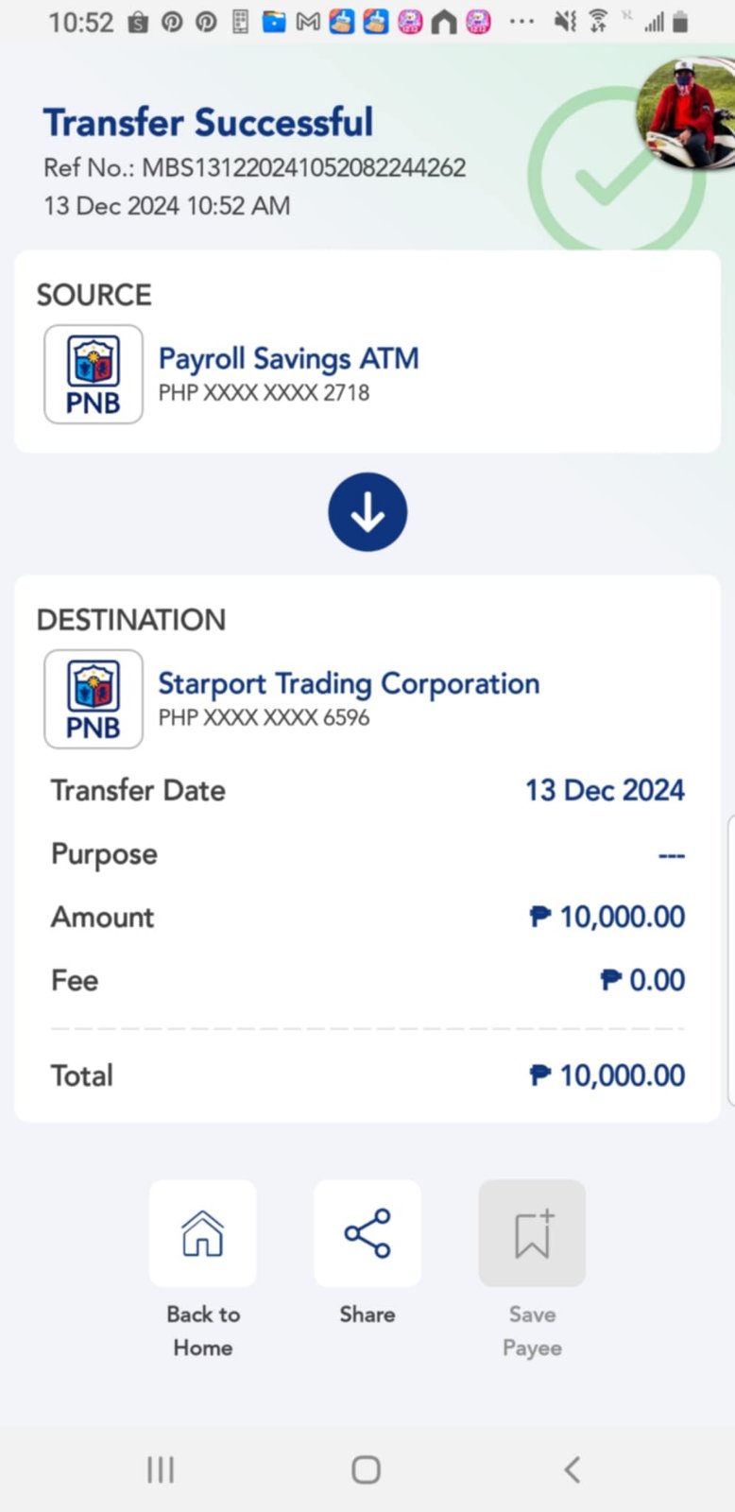The height and width of the screenshot is (1512, 735).
Task: Tap the Transfer Date value
Action: tap(605, 790)
